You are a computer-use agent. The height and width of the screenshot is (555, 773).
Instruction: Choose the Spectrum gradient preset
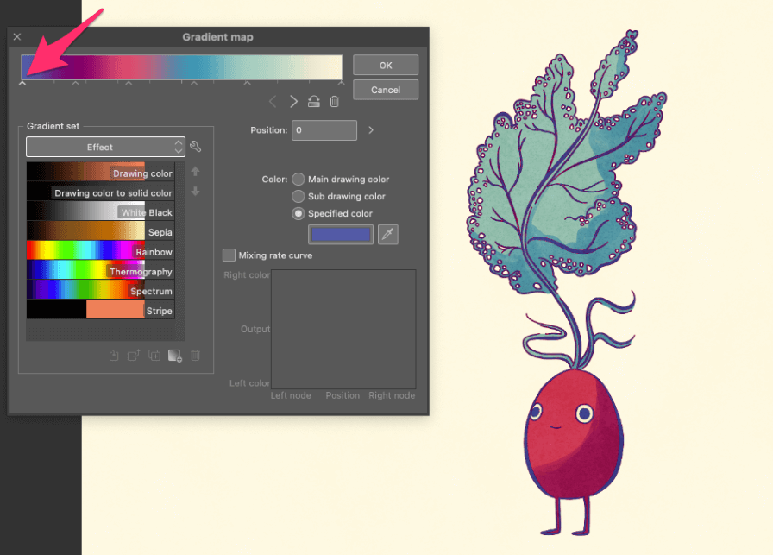(x=101, y=290)
